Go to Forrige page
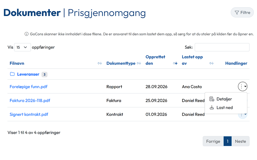 213,141
